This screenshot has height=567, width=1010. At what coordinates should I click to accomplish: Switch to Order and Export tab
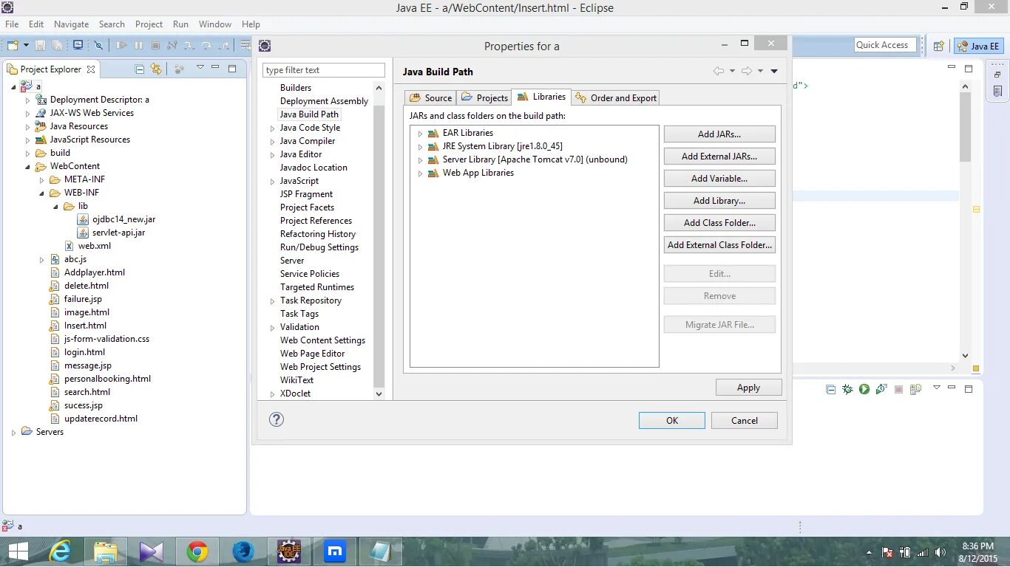click(x=616, y=97)
